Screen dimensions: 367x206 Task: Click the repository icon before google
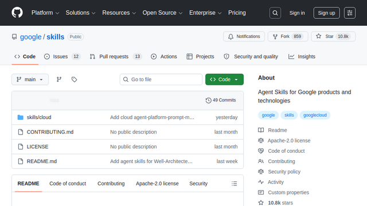(x=14, y=37)
